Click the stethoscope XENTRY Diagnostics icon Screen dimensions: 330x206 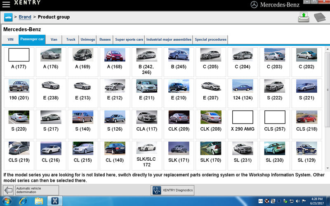157,190
